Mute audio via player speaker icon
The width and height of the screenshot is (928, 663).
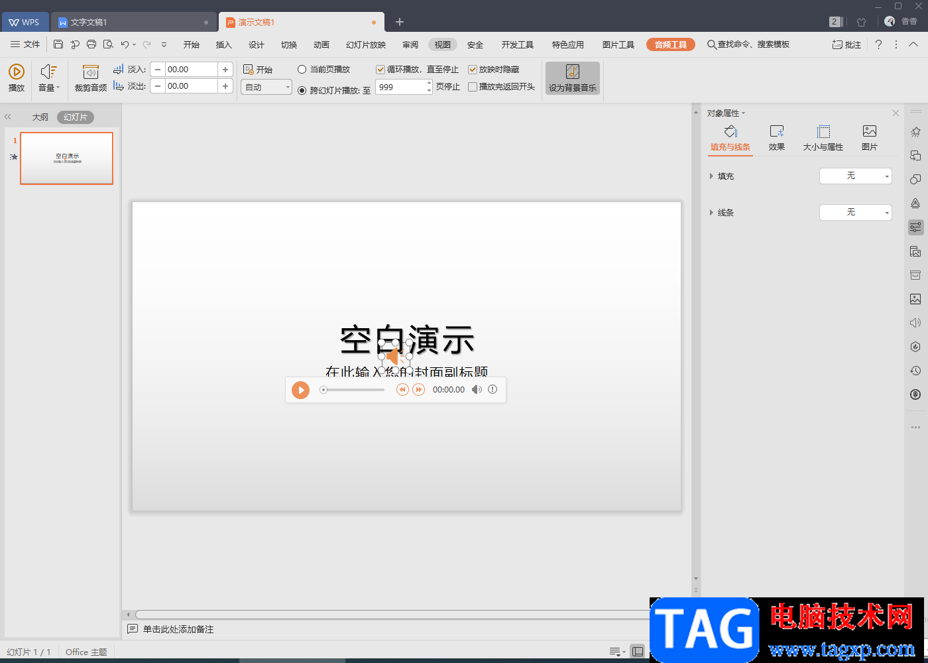[477, 390]
